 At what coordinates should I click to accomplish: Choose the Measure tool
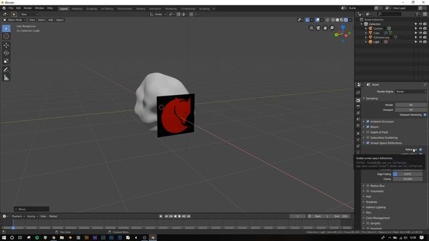pyautogui.click(x=6, y=78)
